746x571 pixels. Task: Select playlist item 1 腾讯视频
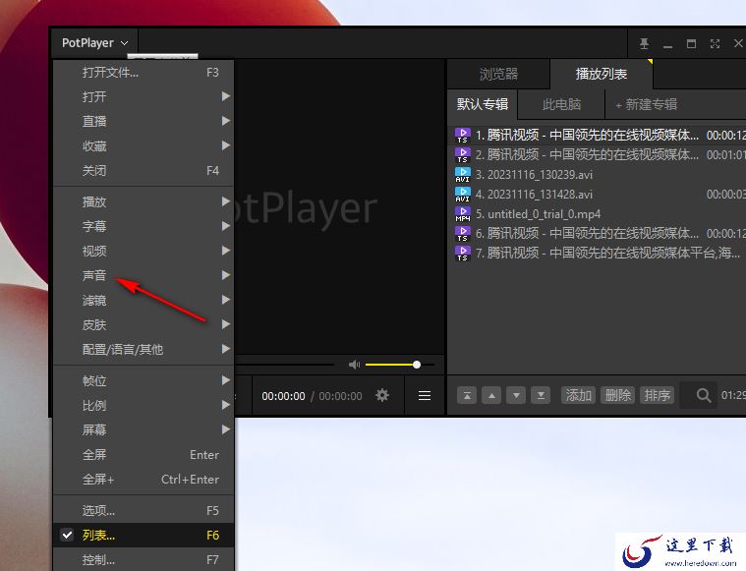(597, 136)
